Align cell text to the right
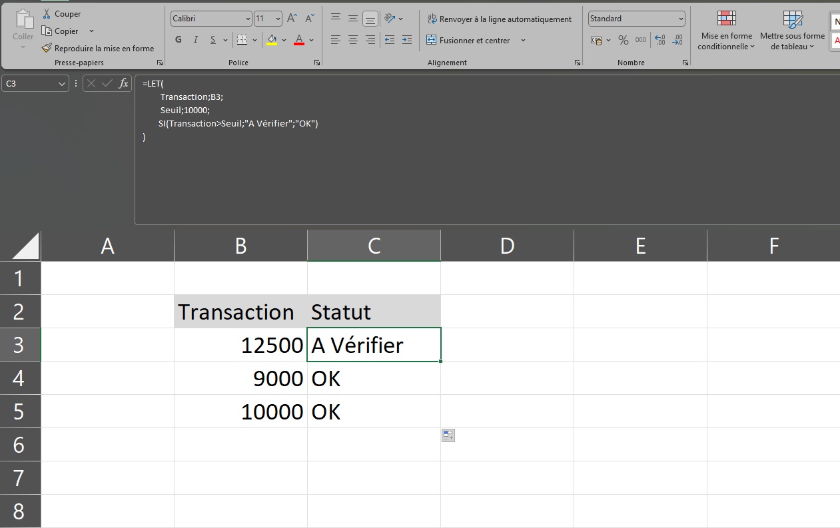840x528 pixels. click(370, 40)
